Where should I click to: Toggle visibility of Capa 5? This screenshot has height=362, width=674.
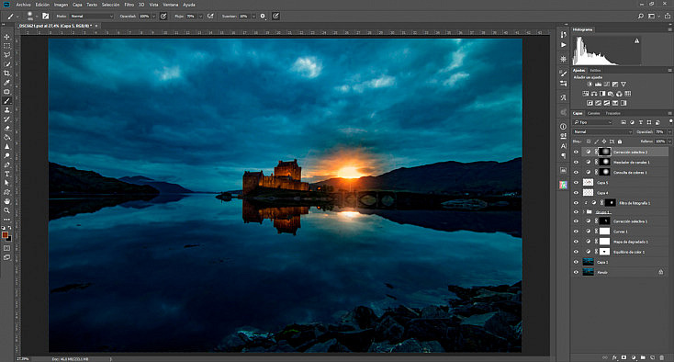point(576,183)
